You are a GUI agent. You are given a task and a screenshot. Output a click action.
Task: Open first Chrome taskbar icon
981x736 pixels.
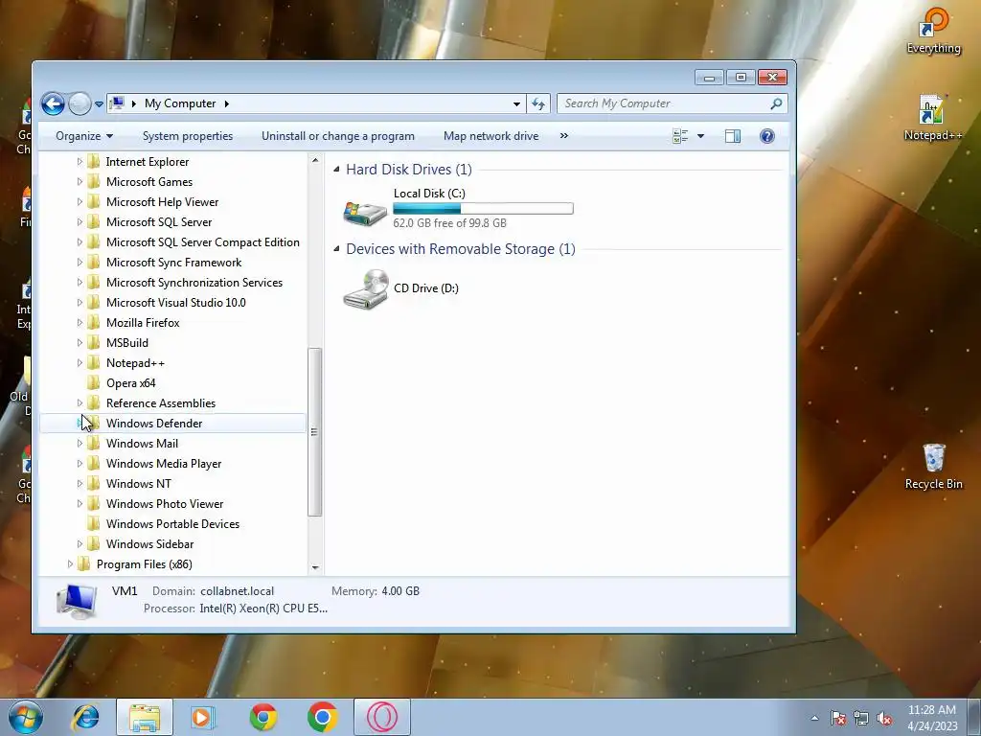click(x=263, y=717)
